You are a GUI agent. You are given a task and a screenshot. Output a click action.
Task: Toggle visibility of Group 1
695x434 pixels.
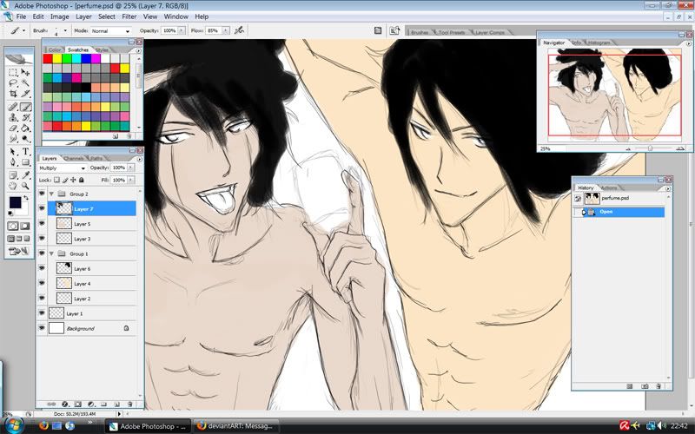[42, 253]
